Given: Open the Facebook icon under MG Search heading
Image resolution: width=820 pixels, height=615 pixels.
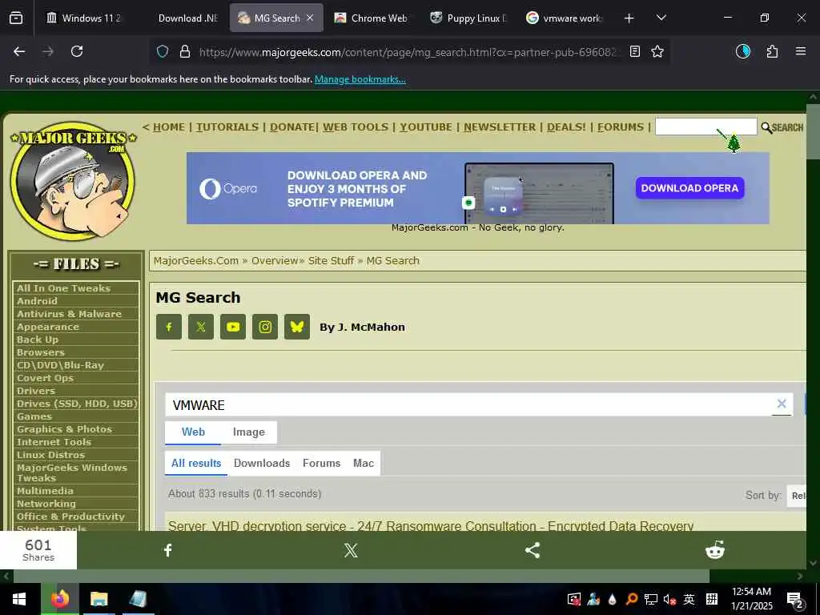Looking at the screenshot, I should (169, 327).
